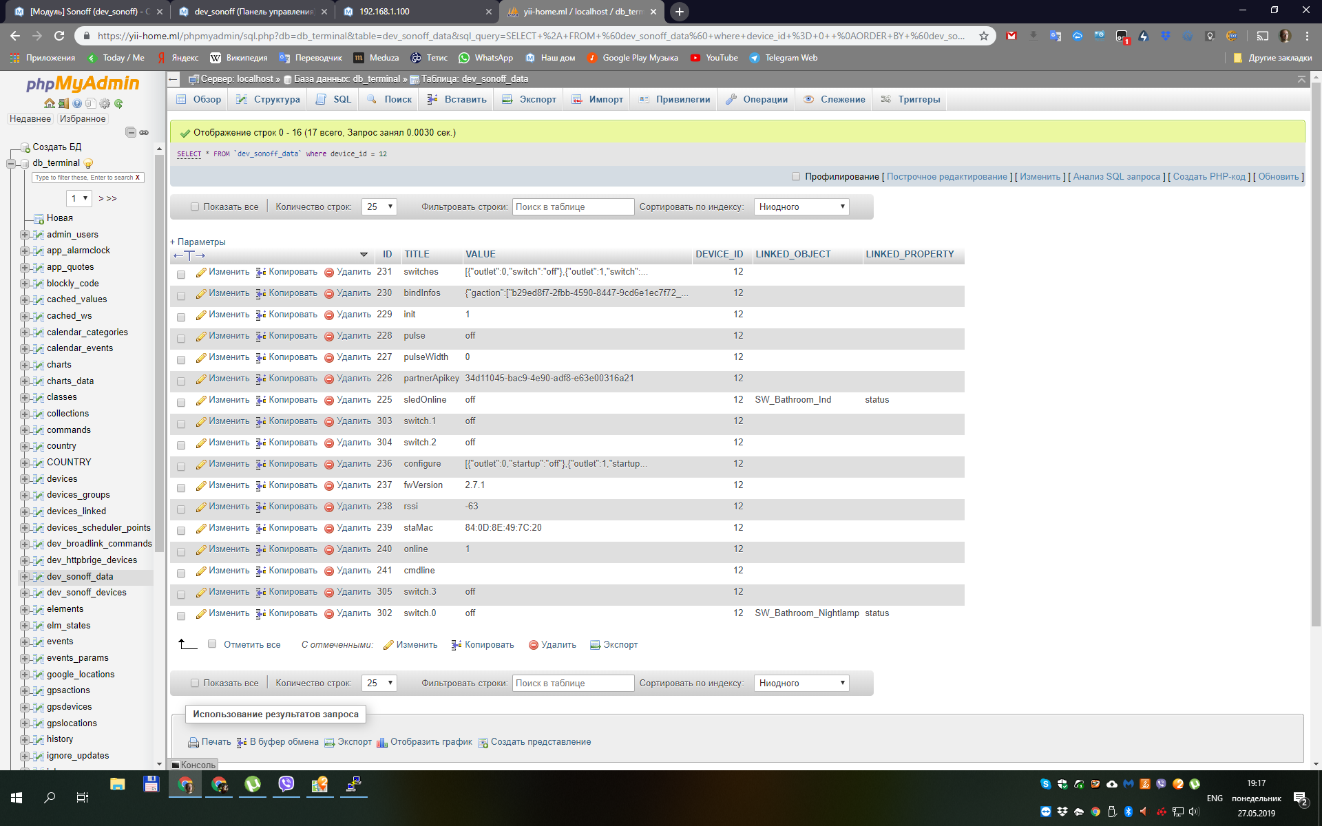Enable the Профилирование checkbox

point(796,177)
